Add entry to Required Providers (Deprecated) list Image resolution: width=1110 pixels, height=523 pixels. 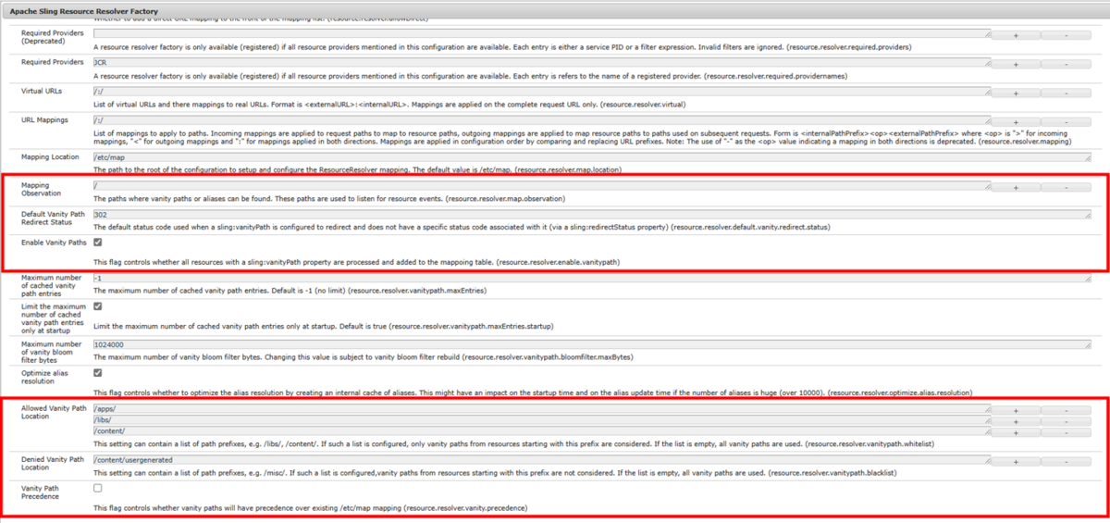point(1016,35)
